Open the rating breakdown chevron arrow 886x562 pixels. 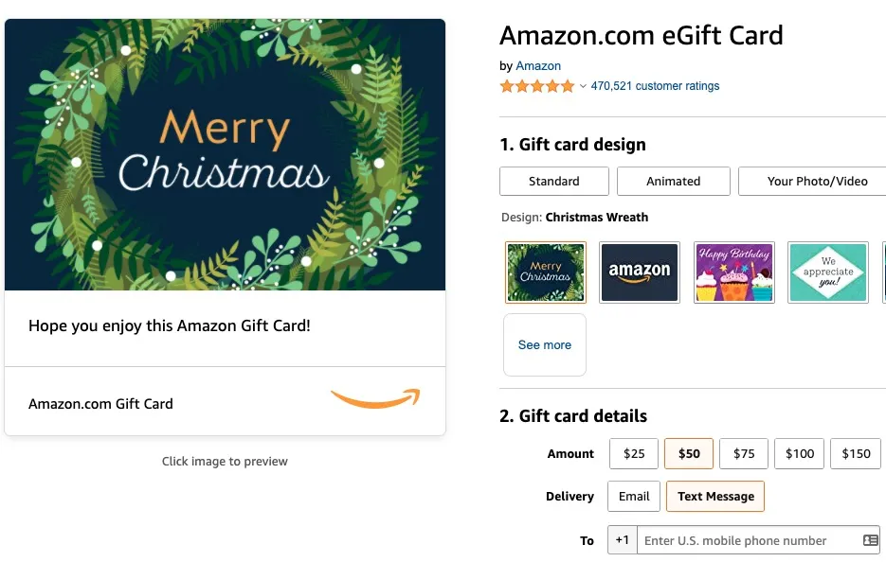[583, 86]
